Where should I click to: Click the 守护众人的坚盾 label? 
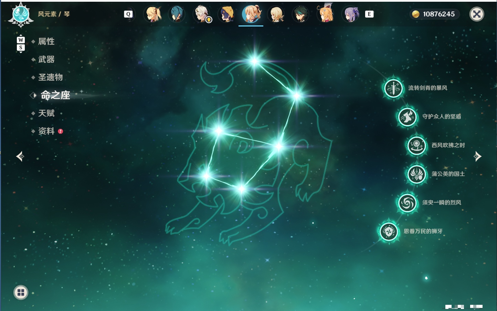[x=442, y=116]
